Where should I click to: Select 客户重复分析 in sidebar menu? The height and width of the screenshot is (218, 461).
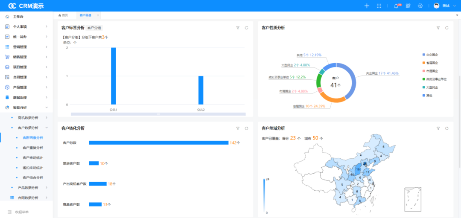click(x=33, y=148)
